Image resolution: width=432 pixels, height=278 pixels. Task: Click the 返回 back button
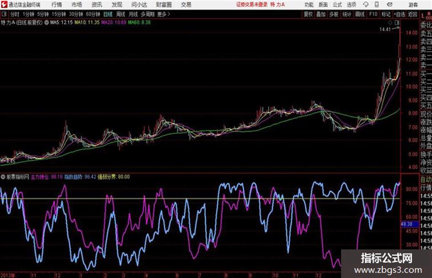pyautogui.click(x=412, y=14)
